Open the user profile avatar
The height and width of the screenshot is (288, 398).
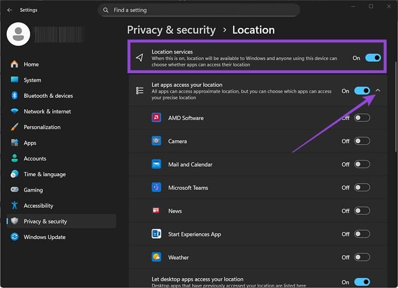[x=18, y=34]
